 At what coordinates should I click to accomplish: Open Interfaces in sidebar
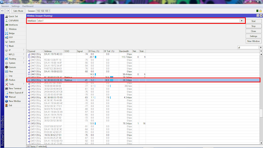tap(13, 25)
